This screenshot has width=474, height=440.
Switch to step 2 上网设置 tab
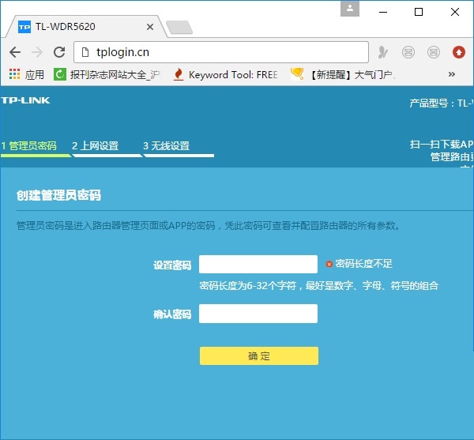click(95, 146)
